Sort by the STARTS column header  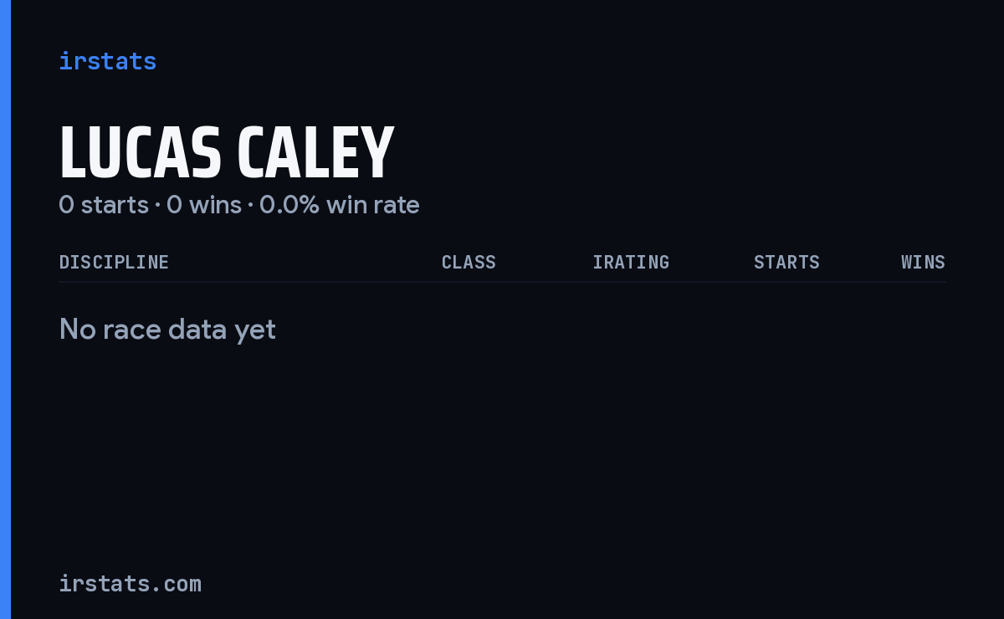pos(786,262)
